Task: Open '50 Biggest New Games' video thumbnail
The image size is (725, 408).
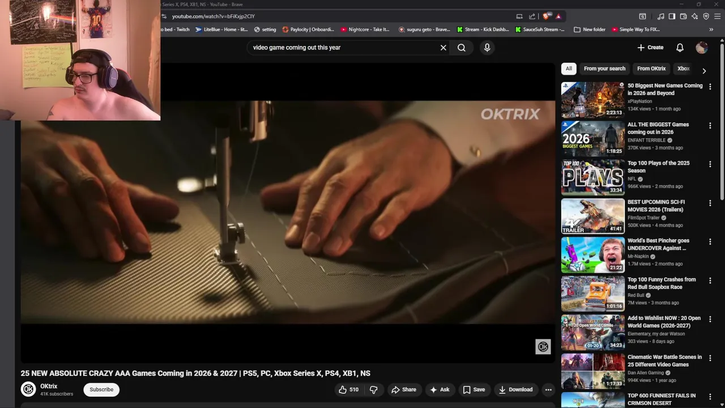Action: (592, 100)
